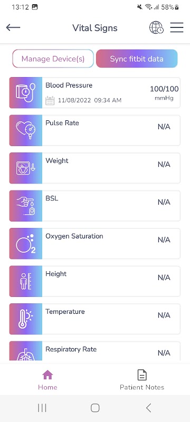The width and height of the screenshot is (190, 422).
Task: Open the hamburger menu
Action: pos(177,27)
